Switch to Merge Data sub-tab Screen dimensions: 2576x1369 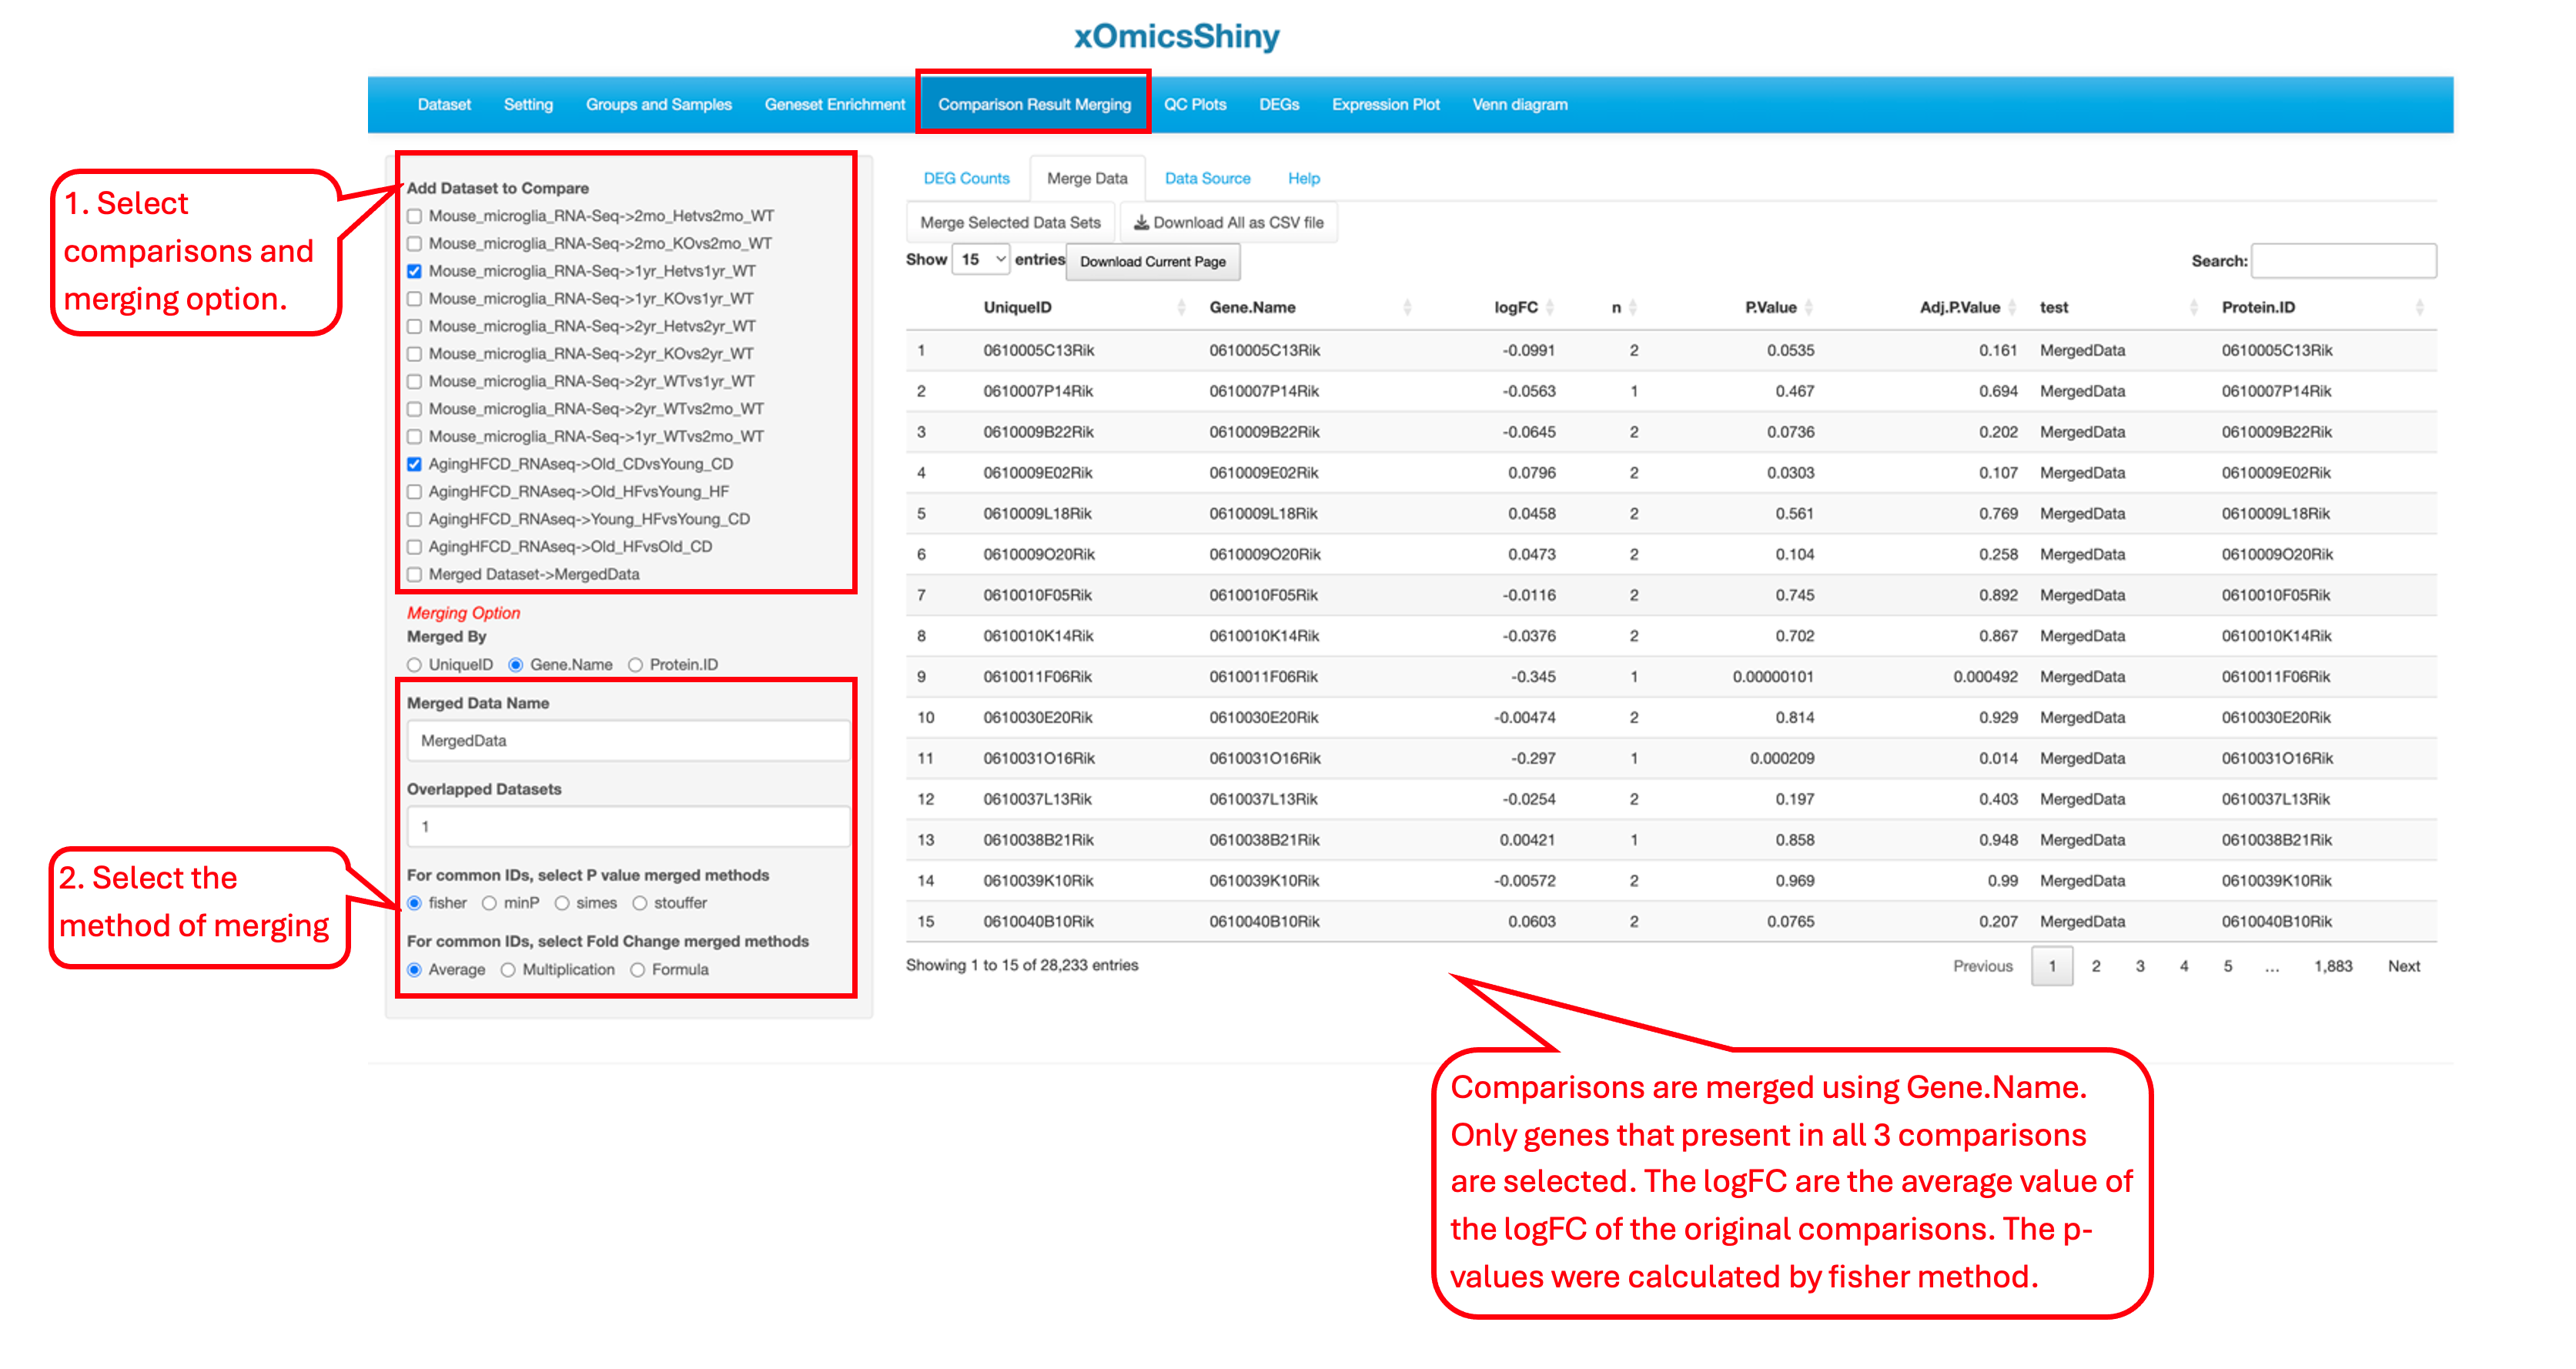coord(1087,178)
